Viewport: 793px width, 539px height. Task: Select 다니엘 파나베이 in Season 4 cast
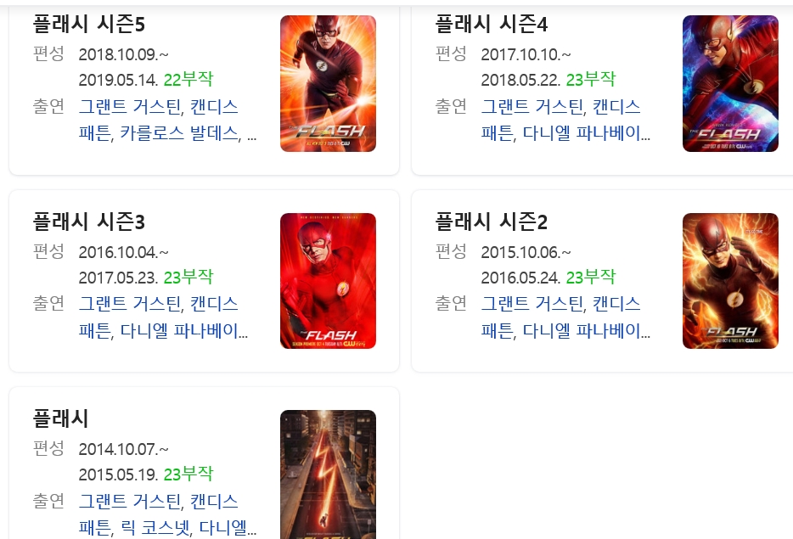coord(586,133)
